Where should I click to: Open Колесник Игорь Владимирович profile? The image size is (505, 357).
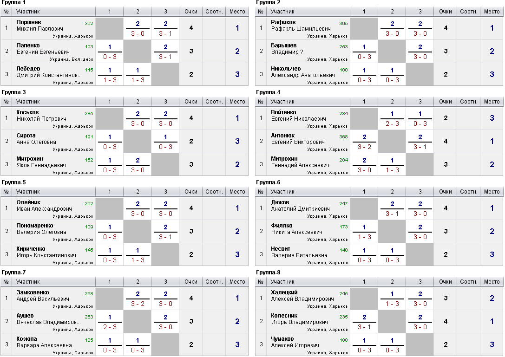(299, 319)
